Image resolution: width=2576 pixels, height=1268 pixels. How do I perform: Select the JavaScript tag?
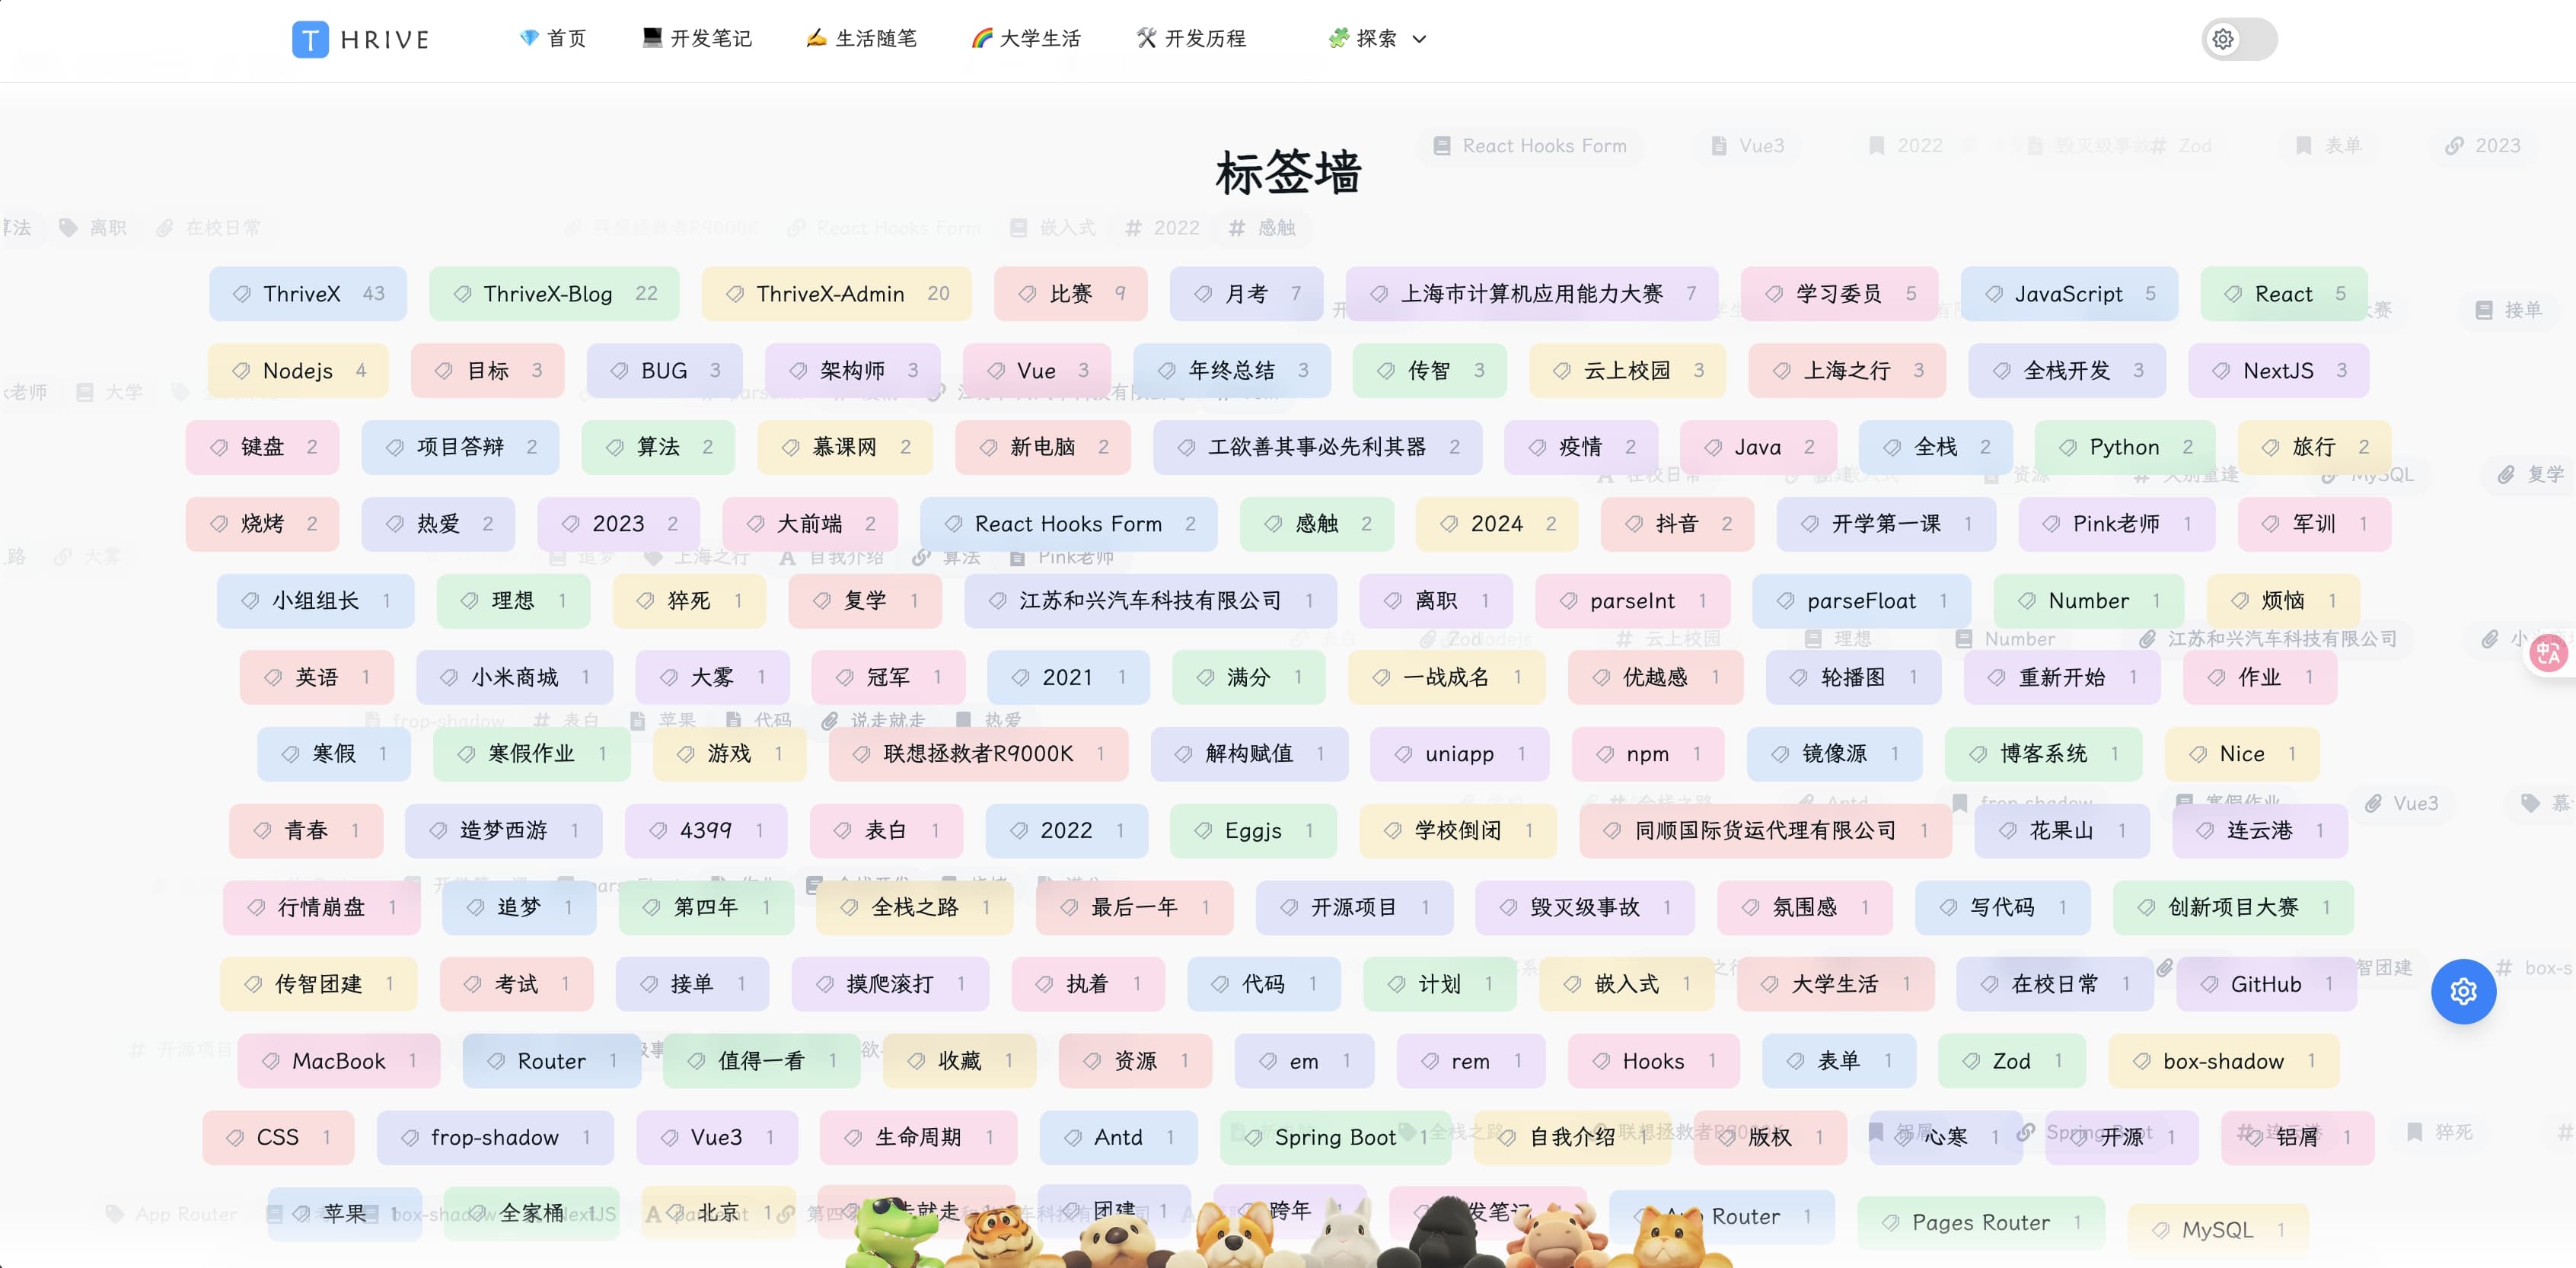(2069, 294)
